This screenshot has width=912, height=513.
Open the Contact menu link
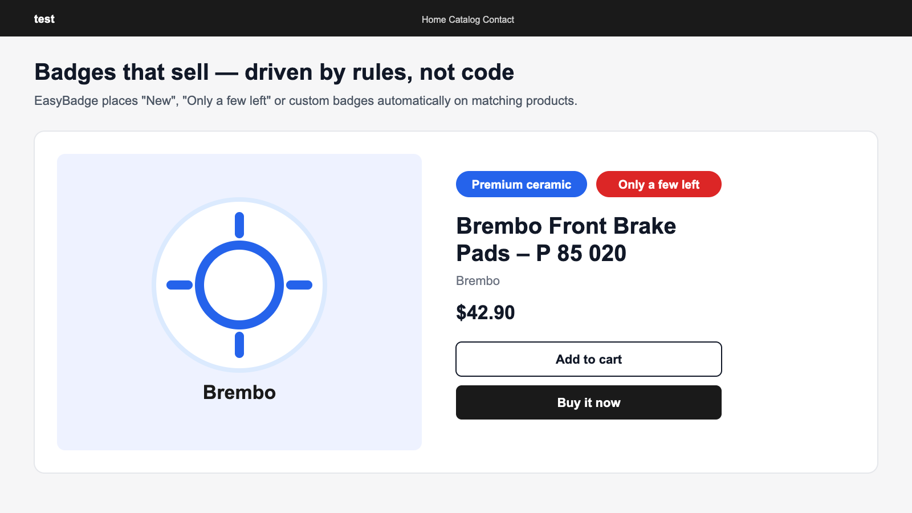click(498, 19)
